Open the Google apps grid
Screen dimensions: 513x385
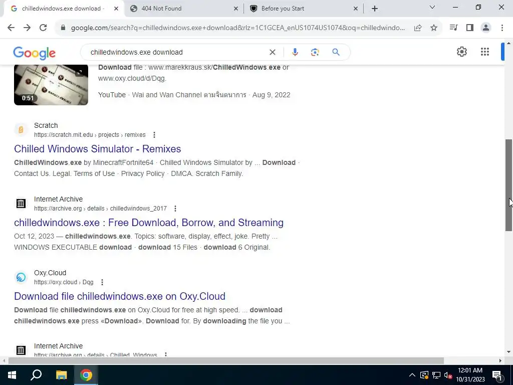(485, 52)
